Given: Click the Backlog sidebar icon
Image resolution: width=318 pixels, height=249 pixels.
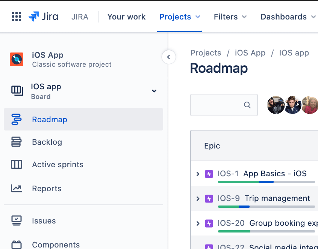Looking at the screenshot, I should [17, 142].
